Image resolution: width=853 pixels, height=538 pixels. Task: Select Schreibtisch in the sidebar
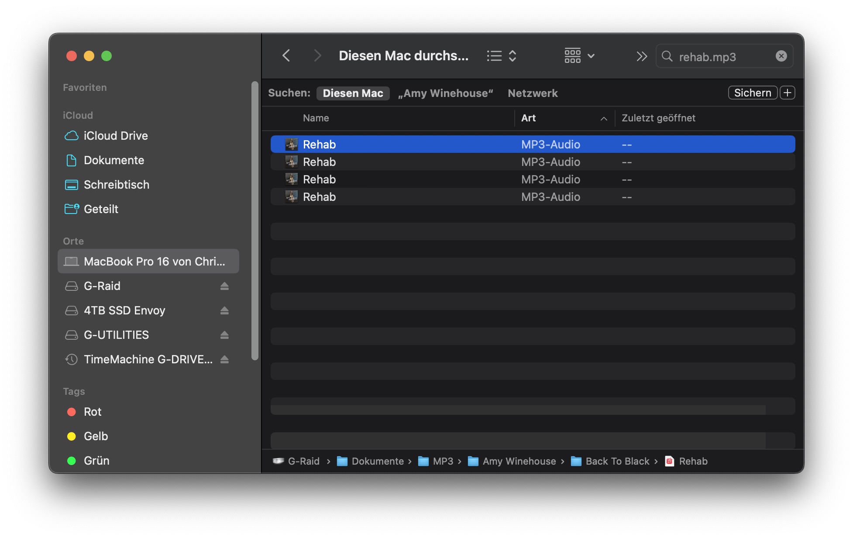(x=116, y=185)
